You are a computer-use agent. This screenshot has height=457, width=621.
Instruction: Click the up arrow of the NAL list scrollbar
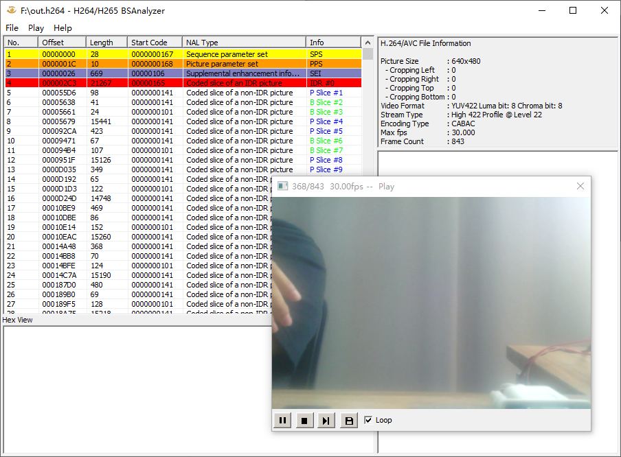(368, 43)
